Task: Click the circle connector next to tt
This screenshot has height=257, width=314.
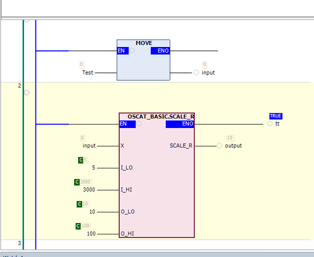Action: pyautogui.click(x=270, y=123)
